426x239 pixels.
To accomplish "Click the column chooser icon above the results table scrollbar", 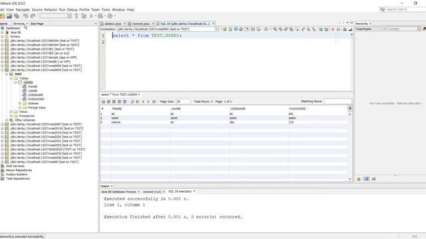I will 350,108.
